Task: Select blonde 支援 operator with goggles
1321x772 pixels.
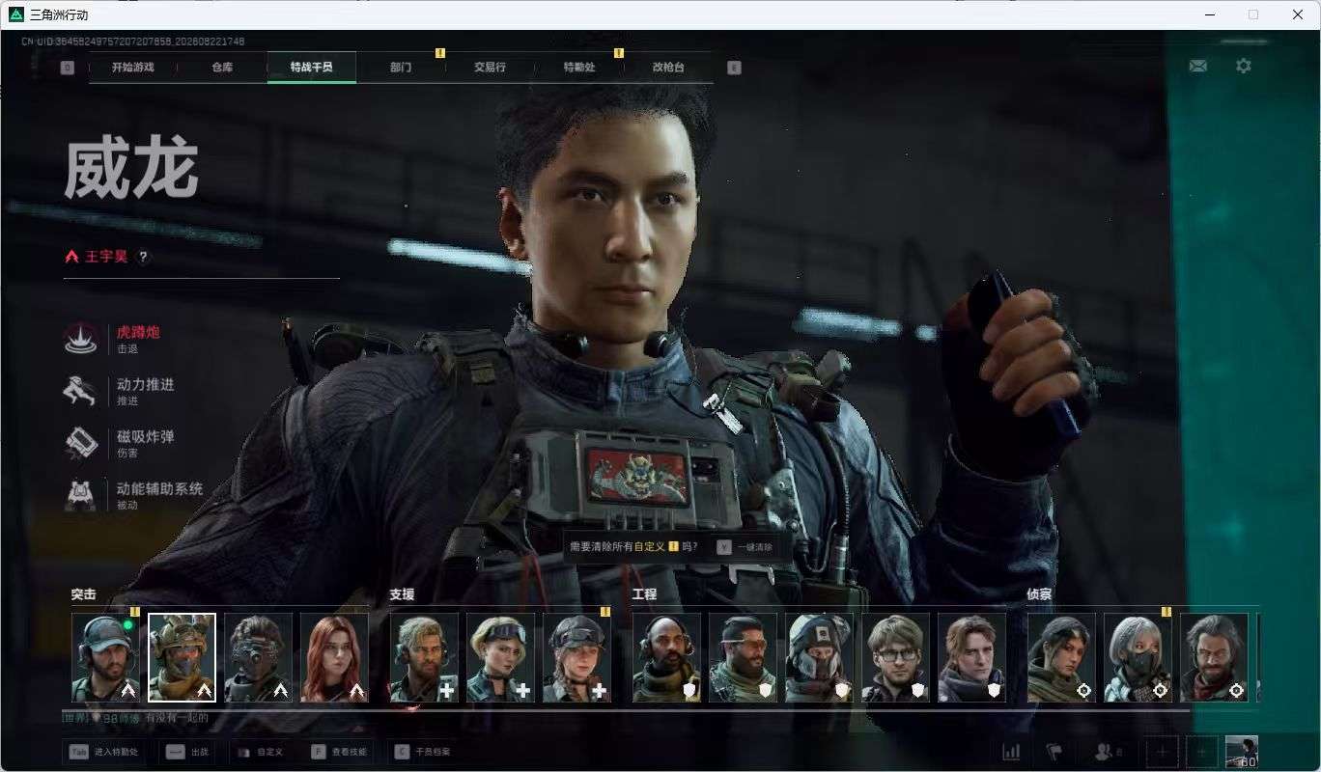Action: coord(500,658)
